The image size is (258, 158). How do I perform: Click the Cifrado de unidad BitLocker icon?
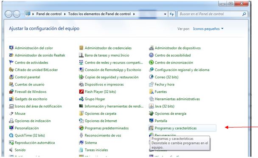point(11,70)
